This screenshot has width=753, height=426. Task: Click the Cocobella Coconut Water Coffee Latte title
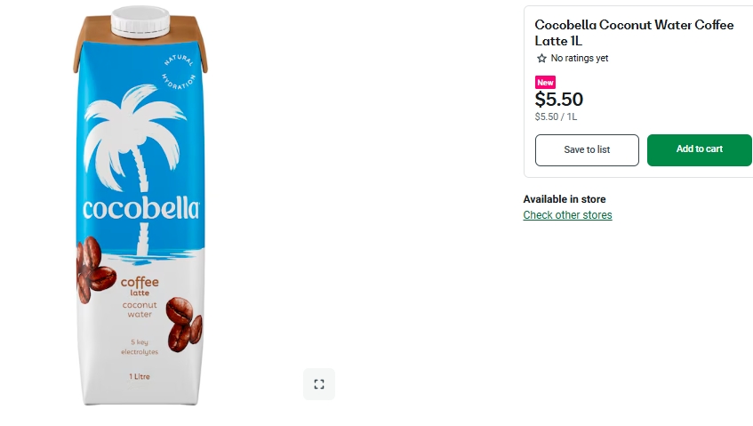[634, 33]
